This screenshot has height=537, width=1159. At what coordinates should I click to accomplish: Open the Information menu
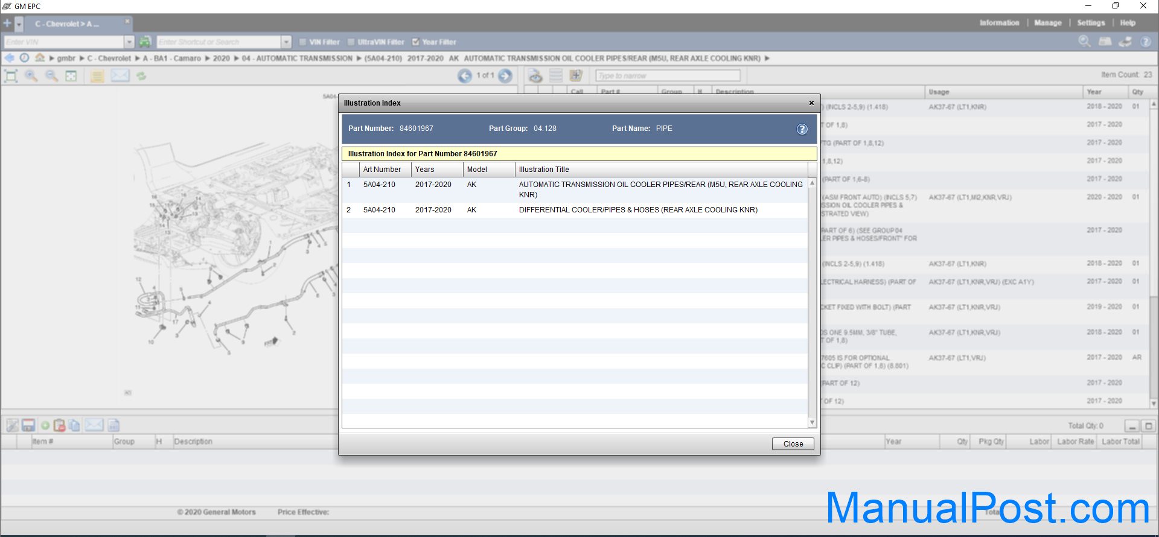pyautogui.click(x=999, y=23)
